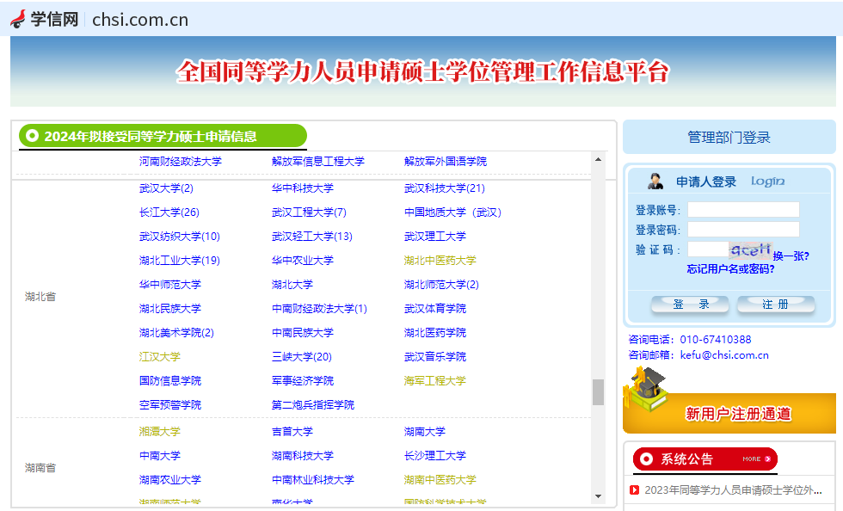Screen dimensions: 843x511
Task: Open 湖南科技大学 link
Action: tap(303, 456)
